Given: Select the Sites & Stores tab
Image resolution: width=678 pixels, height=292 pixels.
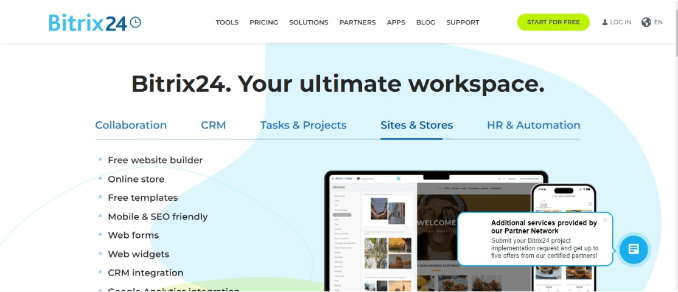Looking at the screenshot, I should pos(417,125).
